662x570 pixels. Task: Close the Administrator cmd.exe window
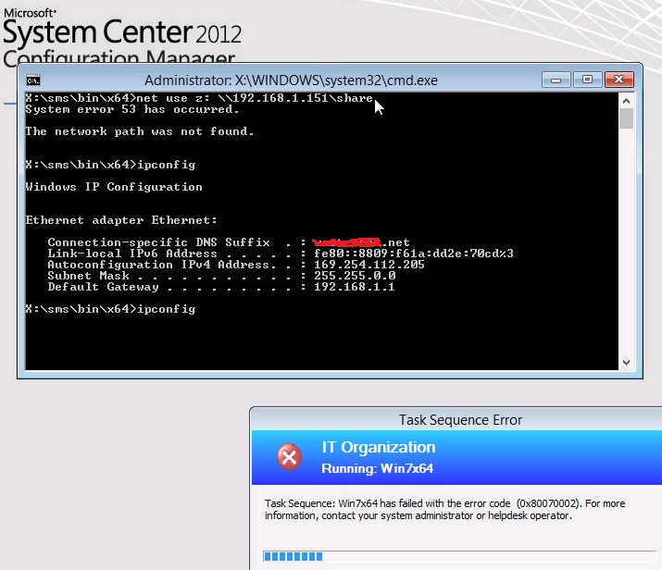tap(618, 80)
